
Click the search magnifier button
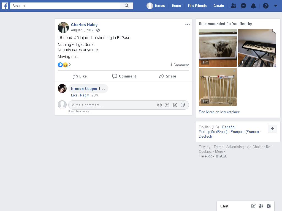(127, 6)
